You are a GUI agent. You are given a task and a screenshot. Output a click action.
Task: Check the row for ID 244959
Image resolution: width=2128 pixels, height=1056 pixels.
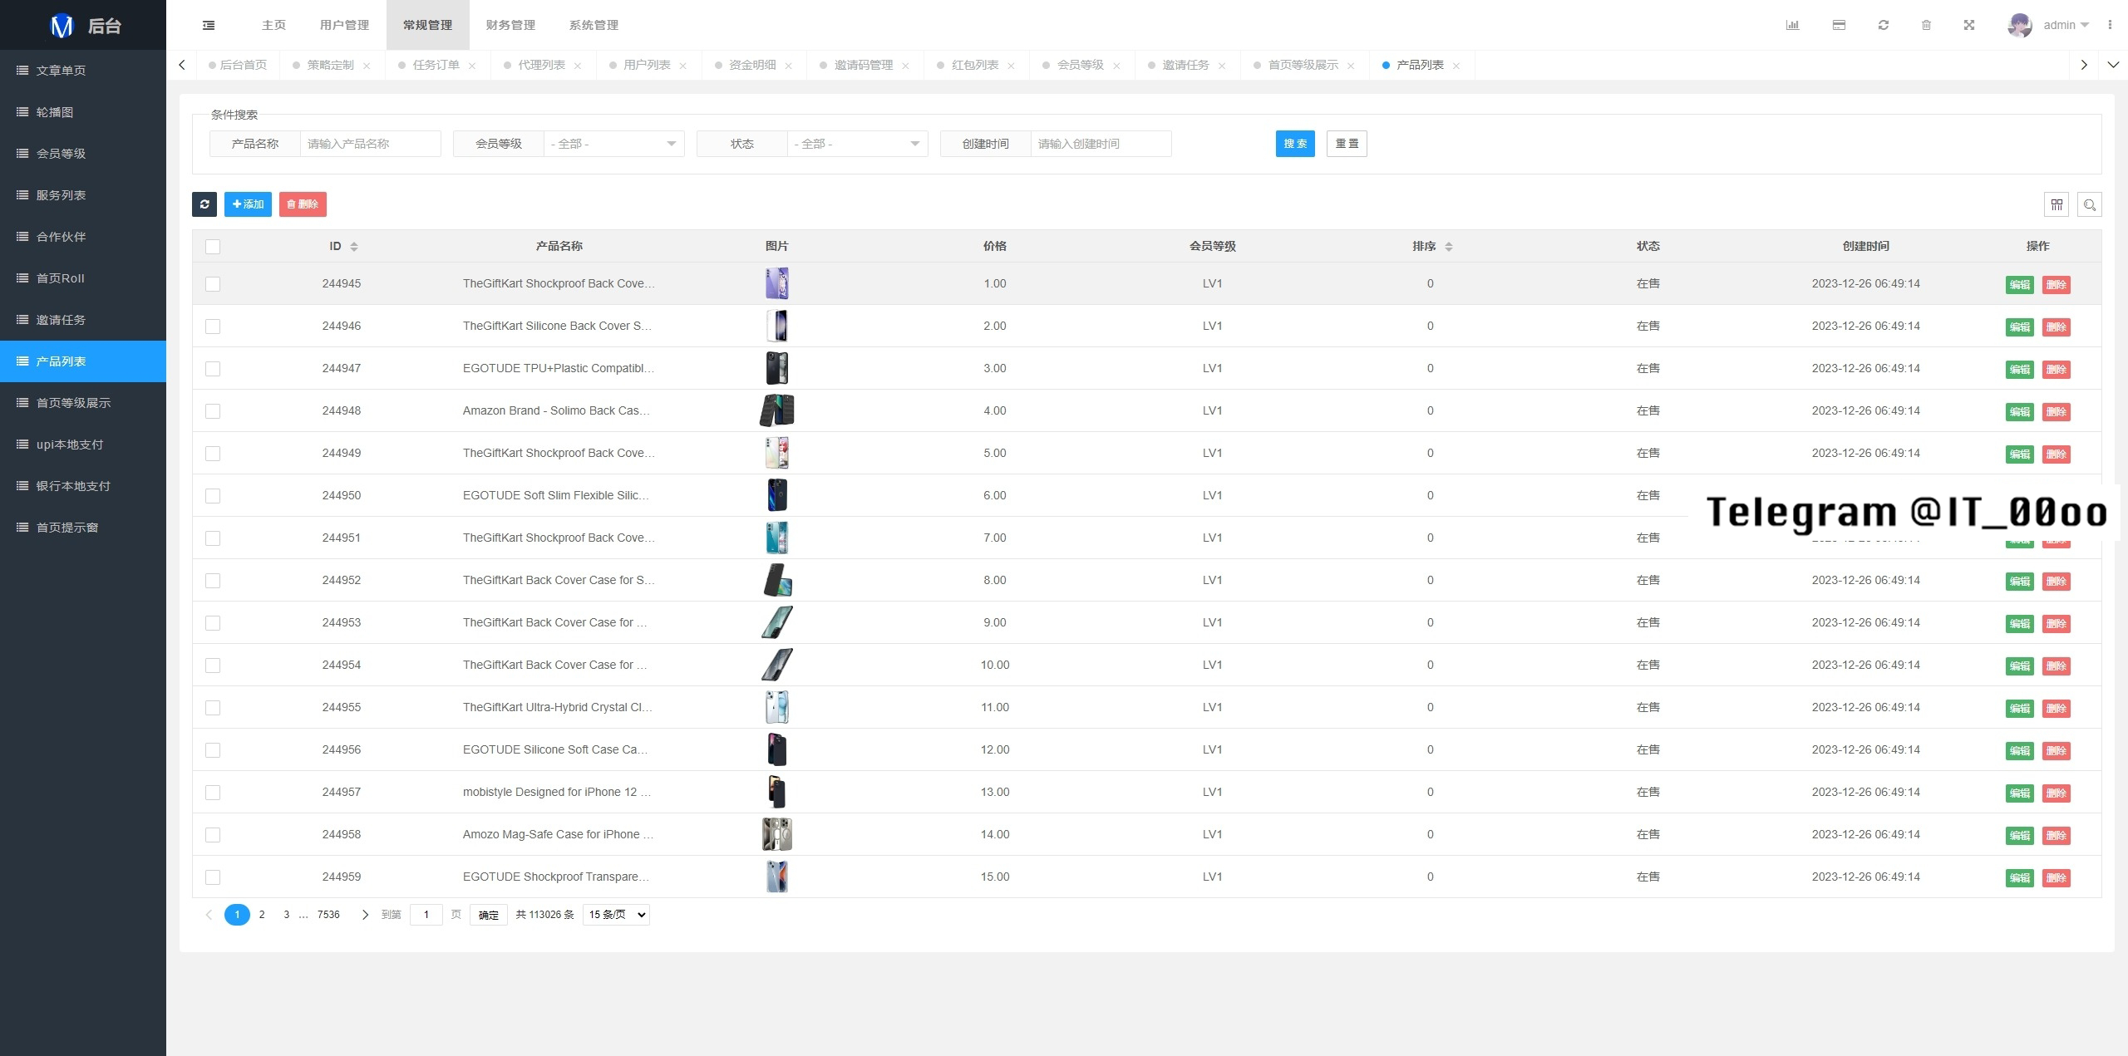coord(213,877)
